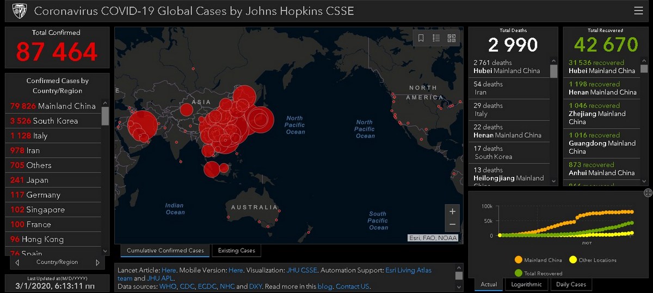Image resolution: width=653 pixels, height=293 pixels.
Task: Select South Korea in country list
Action: 53,120
